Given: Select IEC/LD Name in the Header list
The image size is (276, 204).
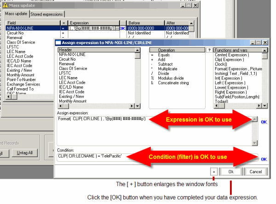Looking at the screenshot, I should 71,87.
